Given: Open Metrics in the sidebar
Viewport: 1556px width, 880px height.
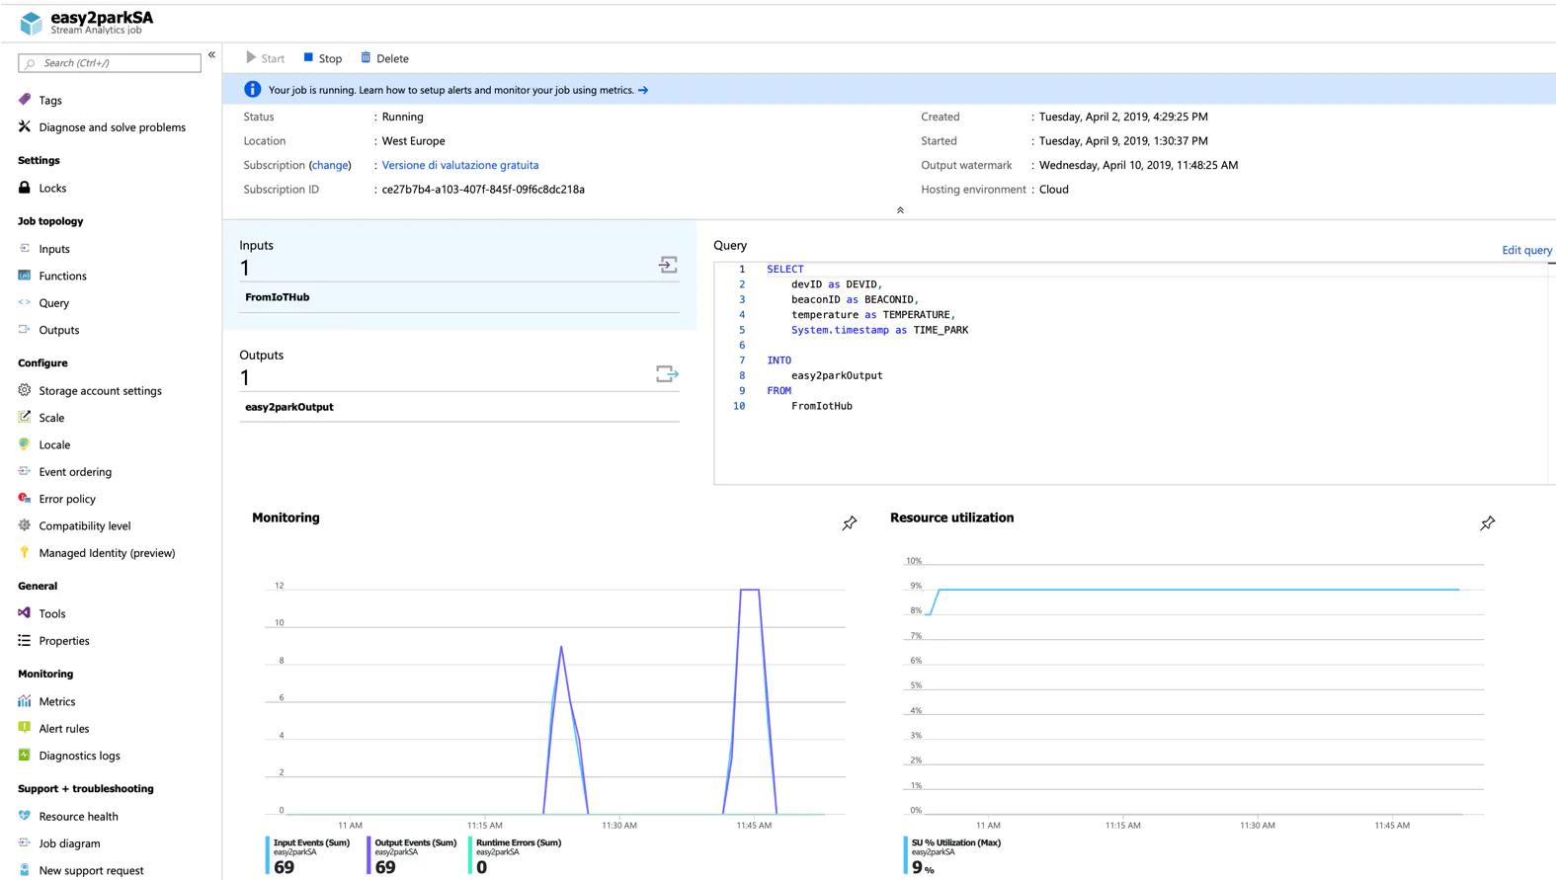Looking at the screenshot, I should coord(56,701).
